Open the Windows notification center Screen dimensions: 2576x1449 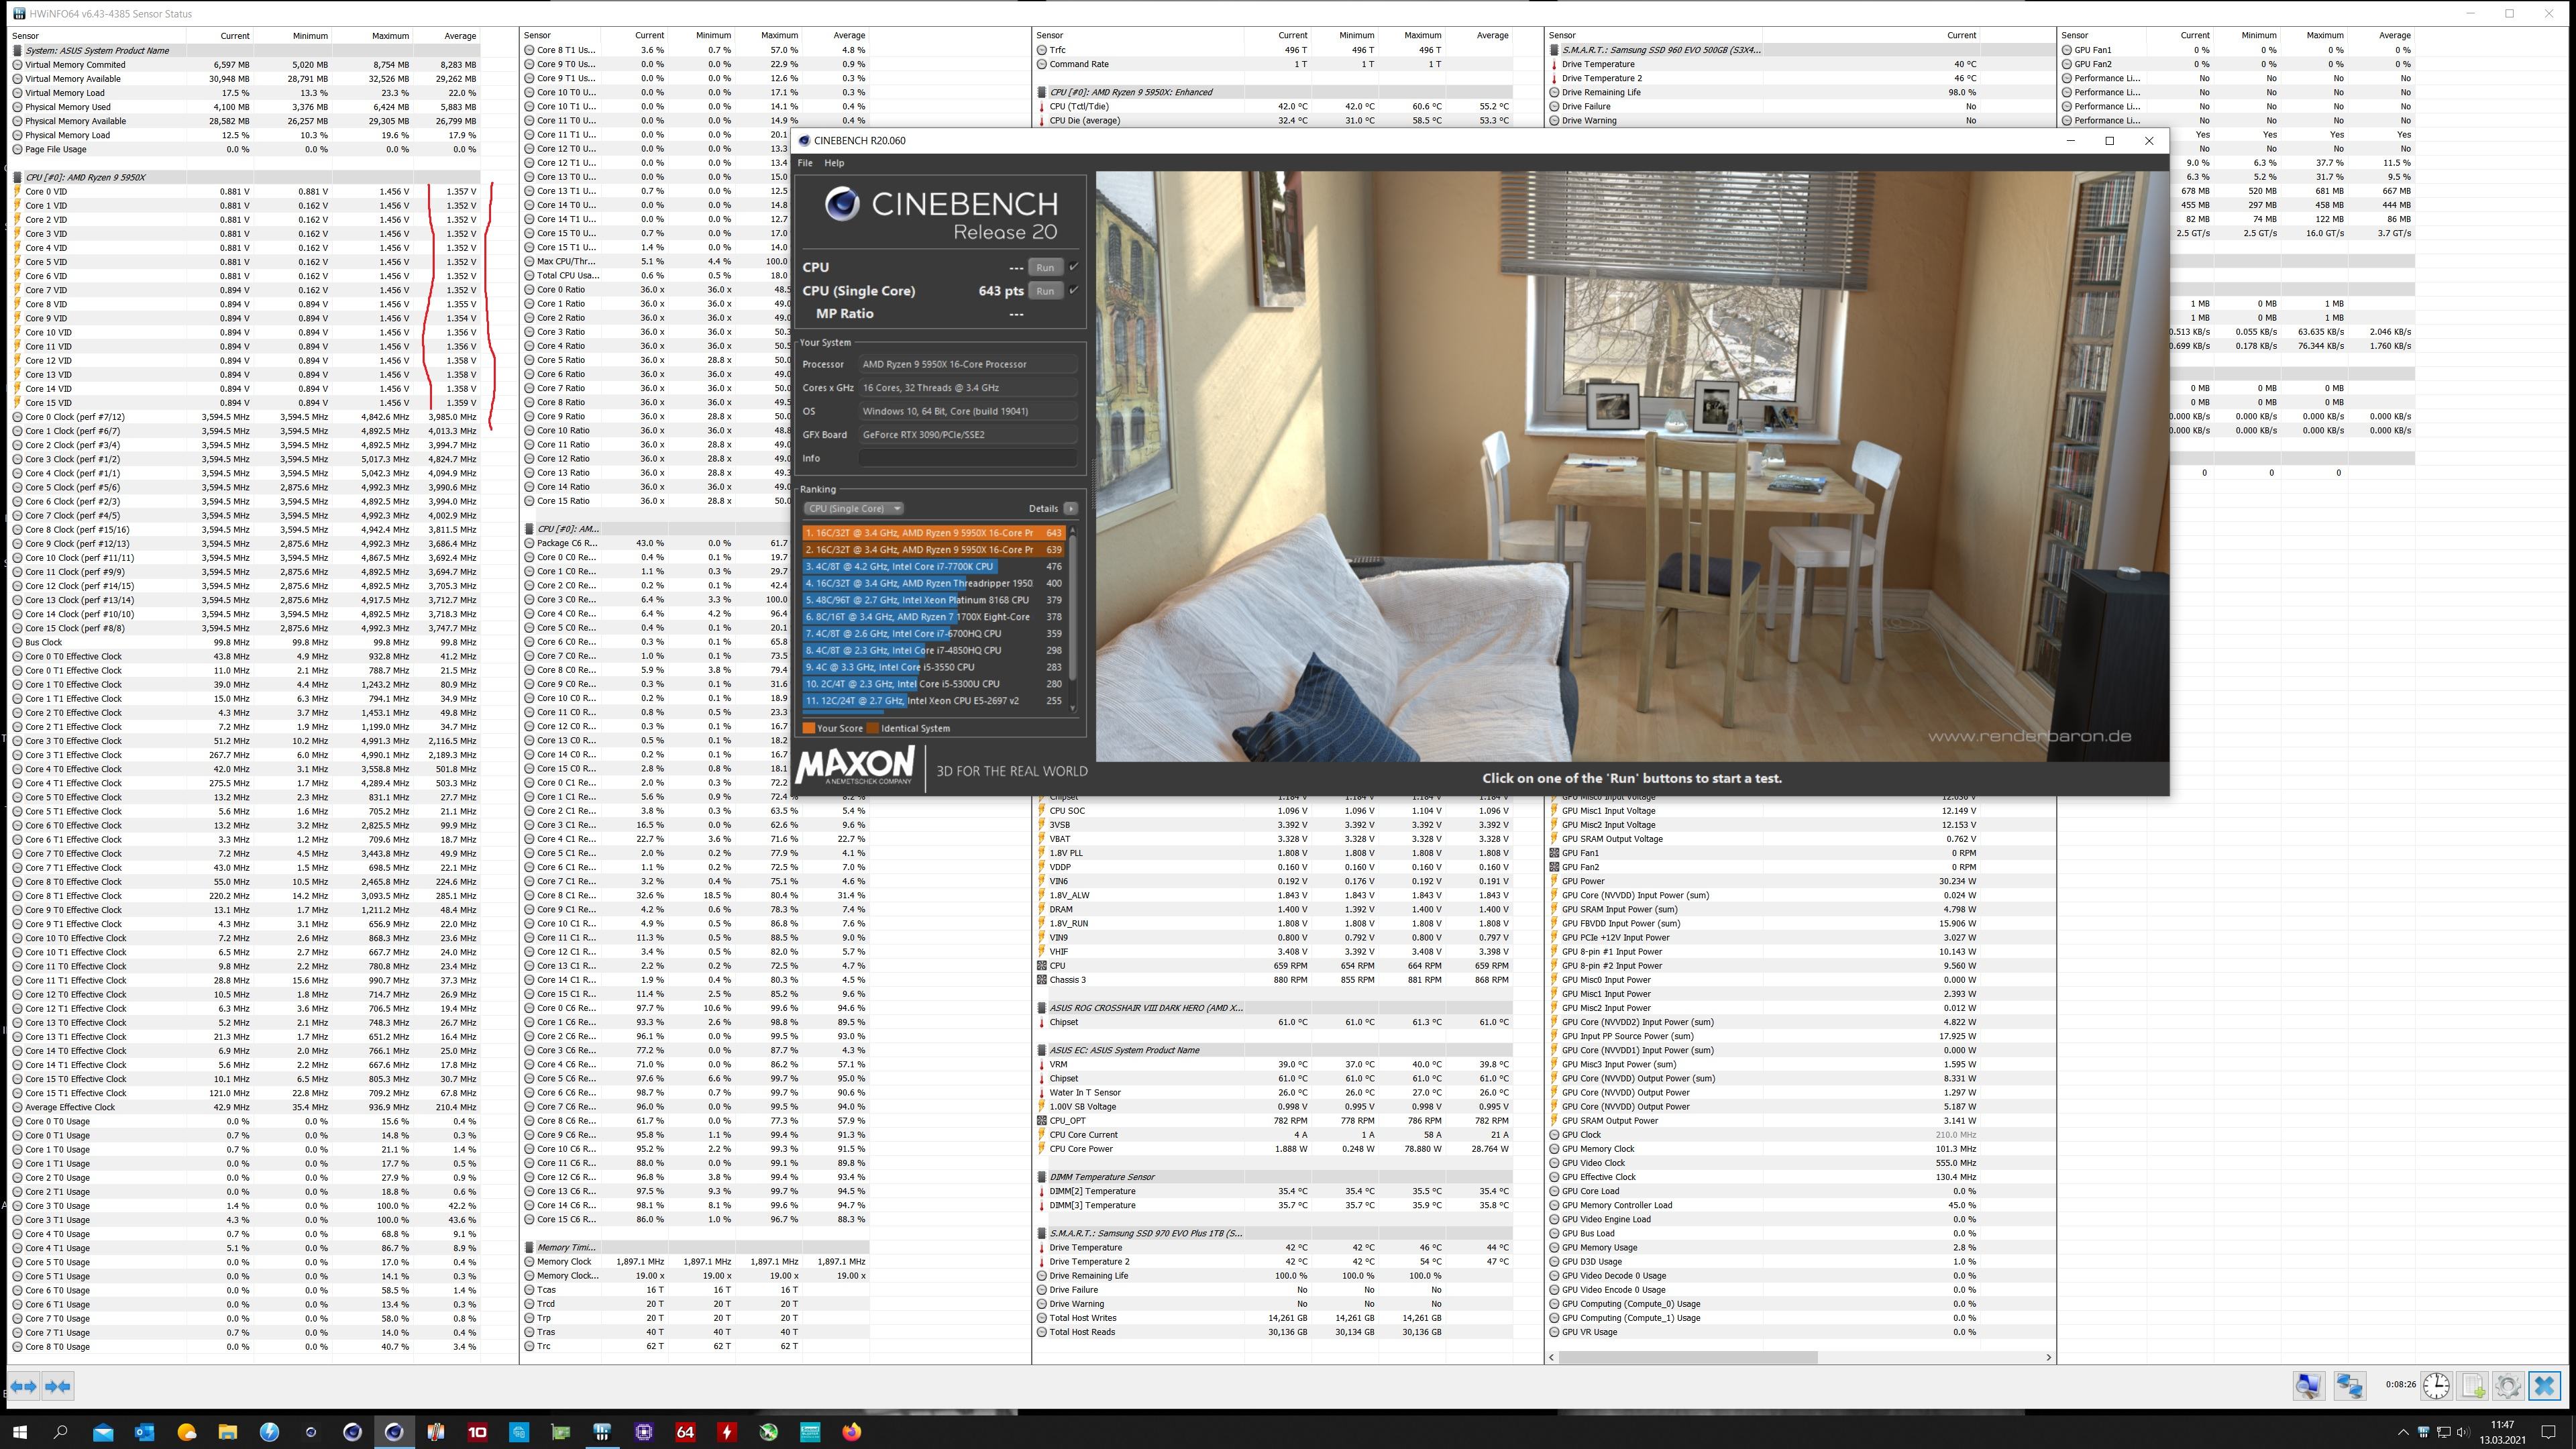2549,1432
